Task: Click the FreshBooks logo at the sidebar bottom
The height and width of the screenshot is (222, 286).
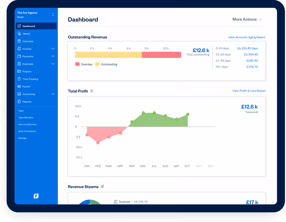Action: click(36, 196)
